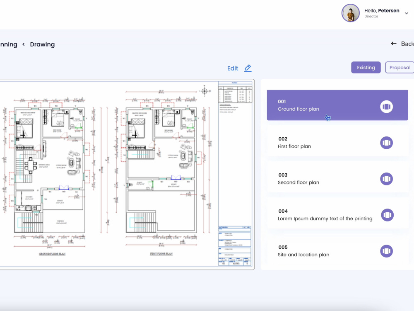Viewport: 414px width, 311px height.
Task: Open the view icon for Second floor plan
Action: [x=386, y=179]
